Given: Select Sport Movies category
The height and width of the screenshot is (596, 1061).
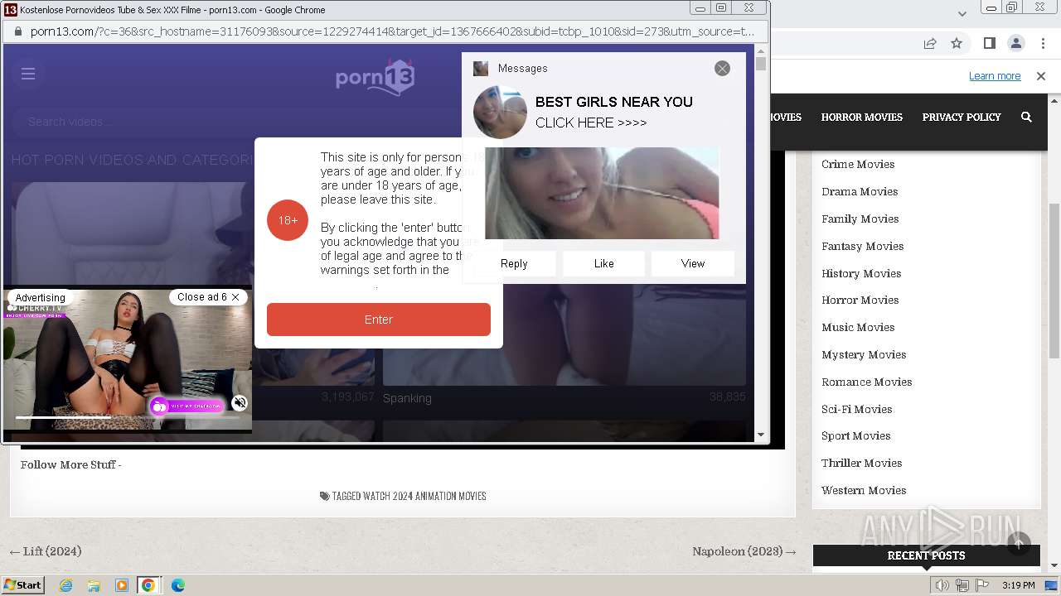Looking at the screenshot, I should coord(856,435).
